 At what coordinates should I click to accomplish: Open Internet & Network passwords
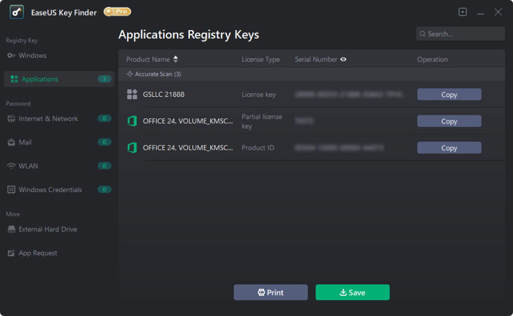click(x=48, y=118)
